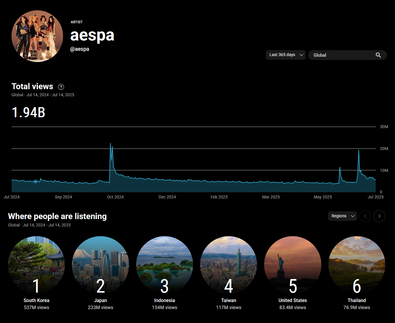This screenshot has height=323, width=395.
Task: Click the Thailand label
Action: [x=357, y=300]
